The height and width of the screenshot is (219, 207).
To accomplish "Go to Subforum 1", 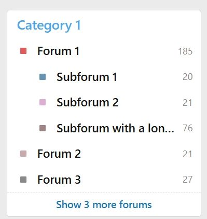I will [x=87, y=77].
